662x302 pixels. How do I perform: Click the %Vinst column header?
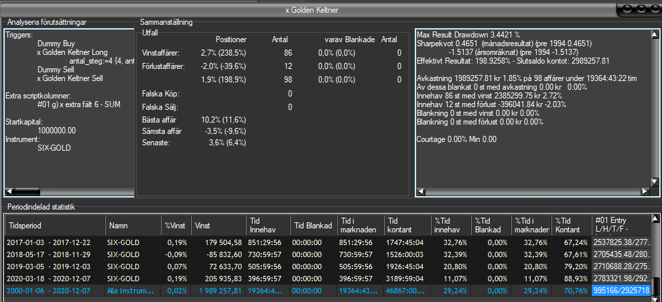click(176, 226)
